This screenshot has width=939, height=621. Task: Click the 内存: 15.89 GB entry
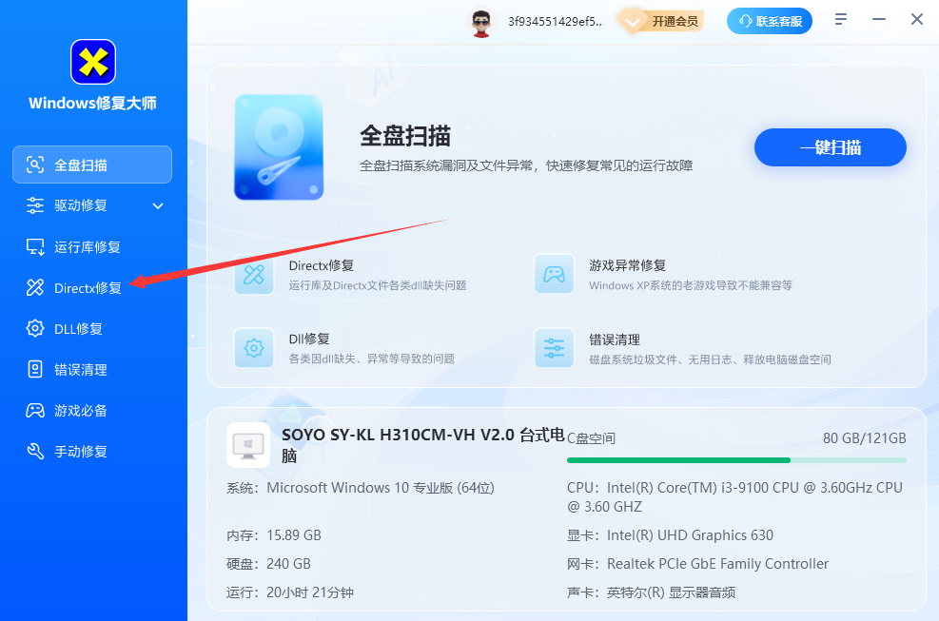pos(274,534)
